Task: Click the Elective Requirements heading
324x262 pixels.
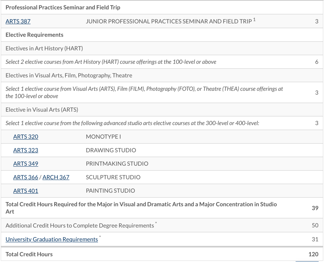Action: point(34,35)
